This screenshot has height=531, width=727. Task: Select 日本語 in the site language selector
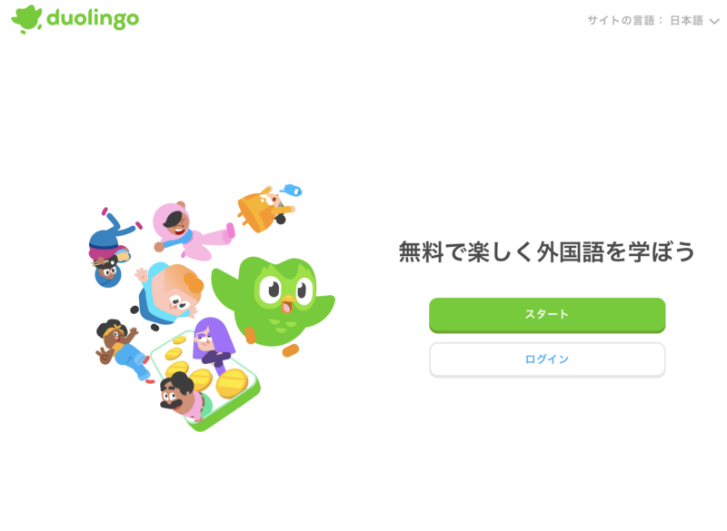pos(687,20)
